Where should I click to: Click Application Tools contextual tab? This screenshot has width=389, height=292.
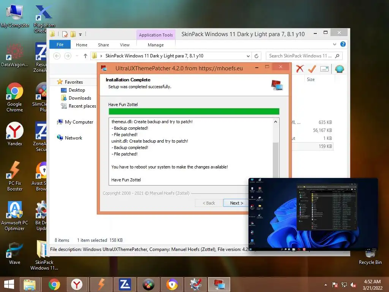pyautogui.click(x=156, y=35)
